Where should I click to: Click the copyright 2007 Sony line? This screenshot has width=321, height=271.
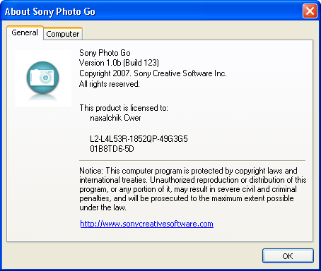[x=153, y=73]
